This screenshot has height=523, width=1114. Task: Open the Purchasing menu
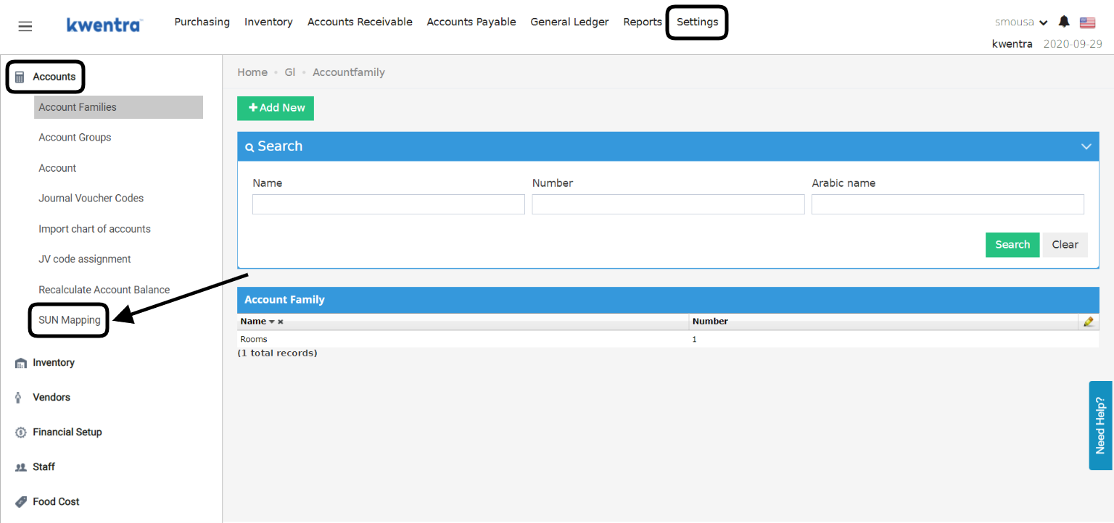pyautogui.click(x=202, y=22)
